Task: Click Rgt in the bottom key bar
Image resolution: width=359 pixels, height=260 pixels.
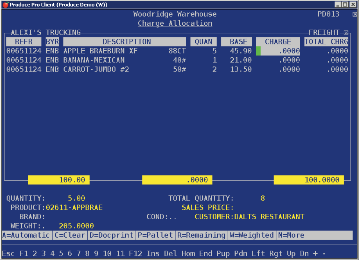Action: point(276,254)
